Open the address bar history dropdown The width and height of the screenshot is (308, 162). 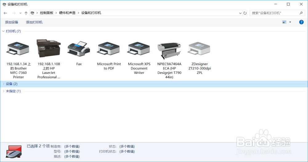240,13
